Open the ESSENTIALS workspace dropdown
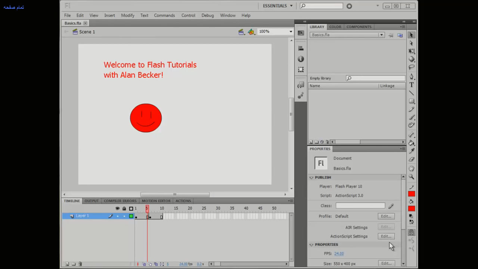This screenshot has width=478, height=269. point(278,6)
